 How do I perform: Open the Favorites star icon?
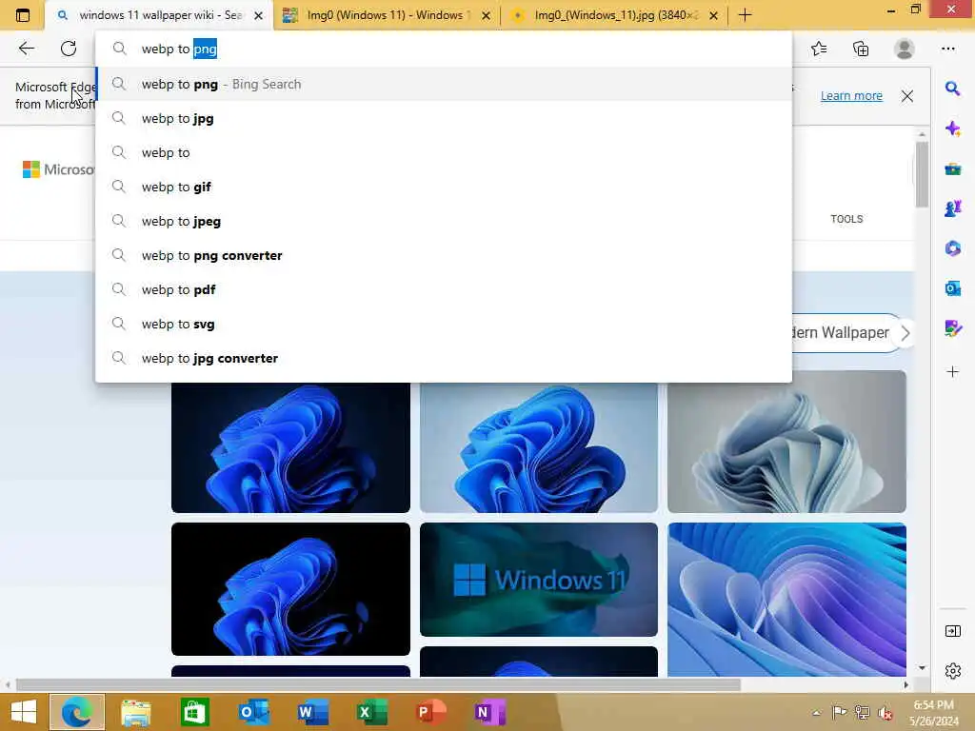819,49
